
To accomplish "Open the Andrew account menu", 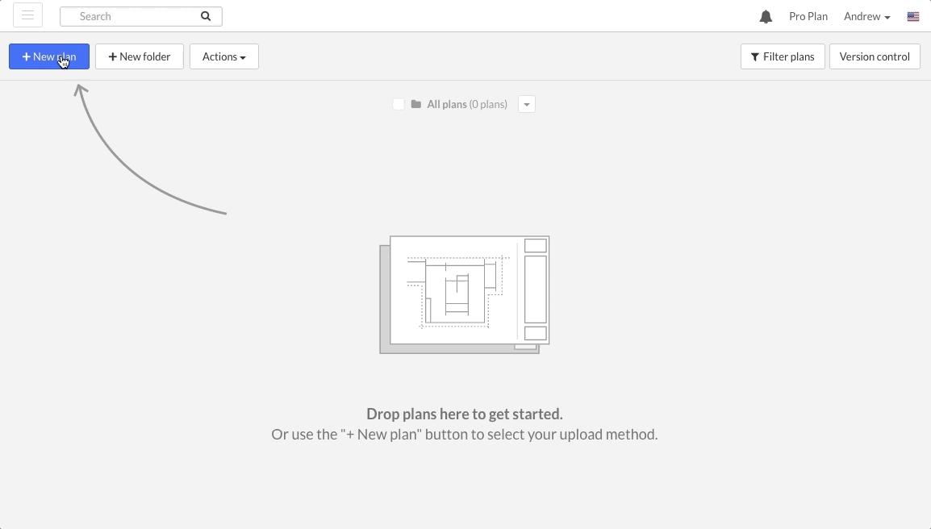I will pyautogui.click(x=867, y=17).
